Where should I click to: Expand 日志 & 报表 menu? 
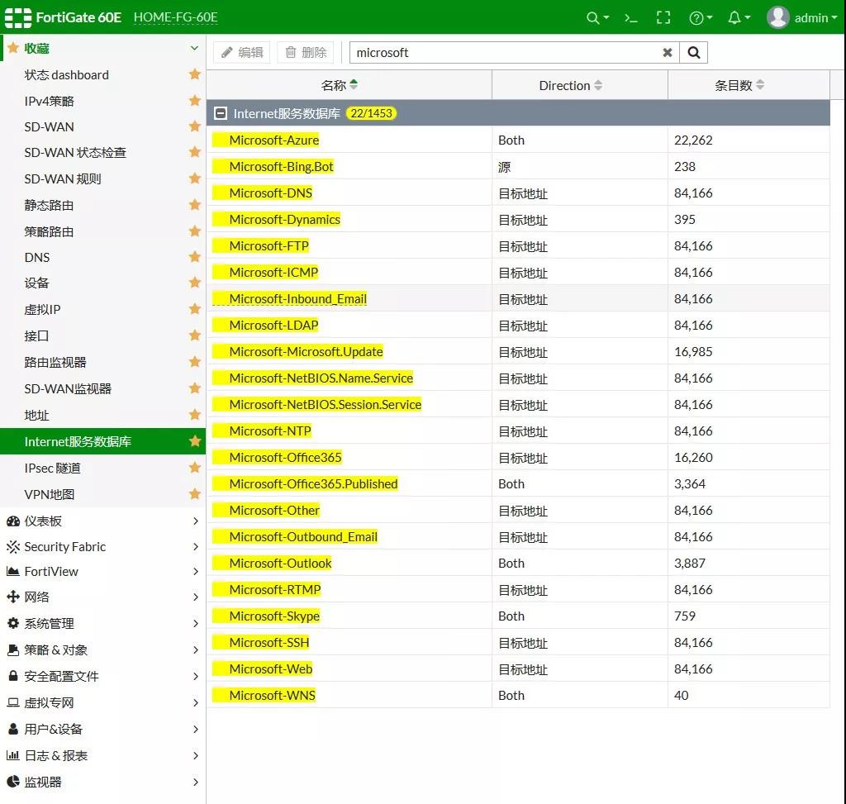point(102,755)
